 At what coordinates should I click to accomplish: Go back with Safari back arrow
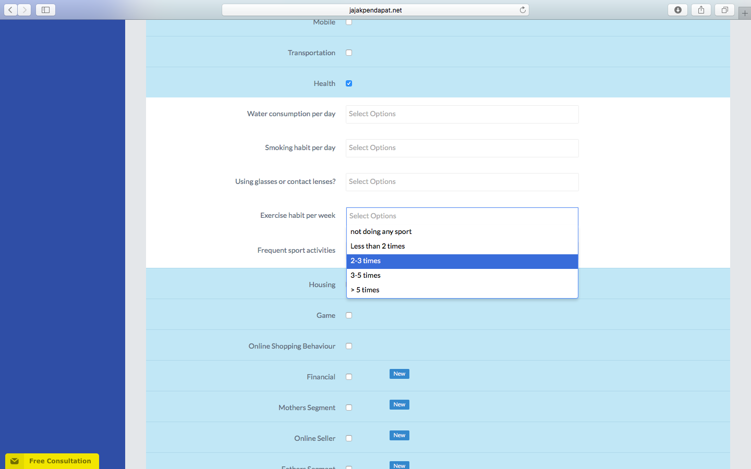coord(10,10)
